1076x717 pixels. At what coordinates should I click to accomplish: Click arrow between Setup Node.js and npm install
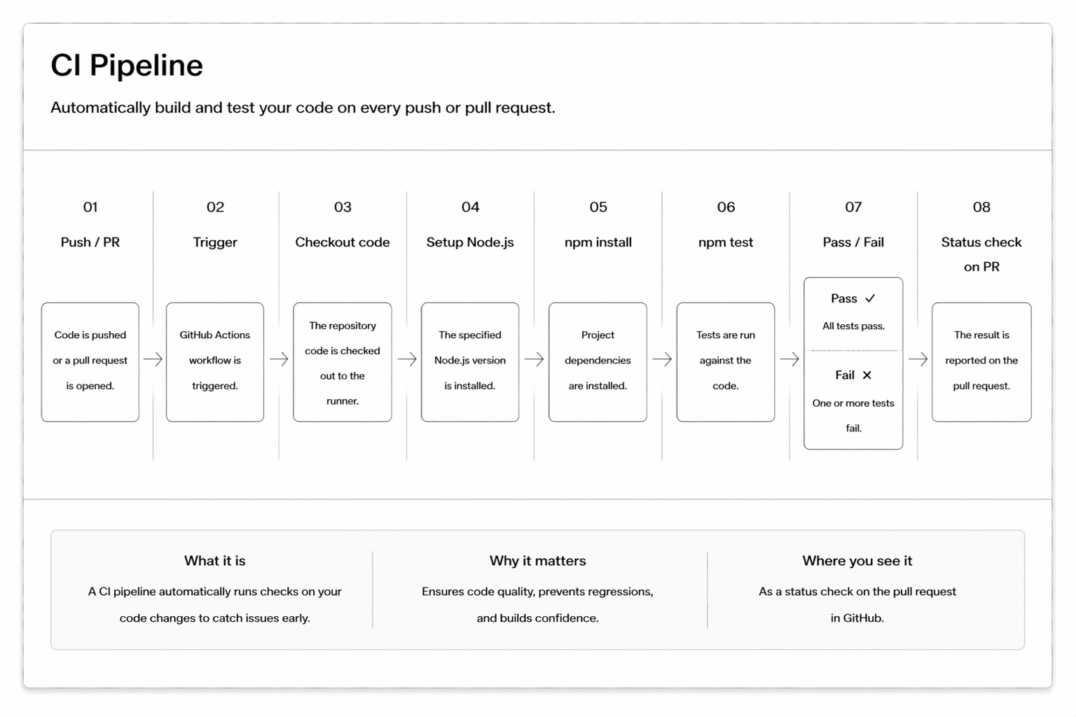(x=534, y=359)
